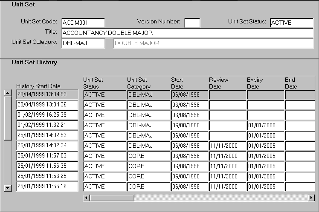Screen dimensions: 319x212
Task: Select history record 25/01/1999 11:57:03
Action: (x=47, y=156)
